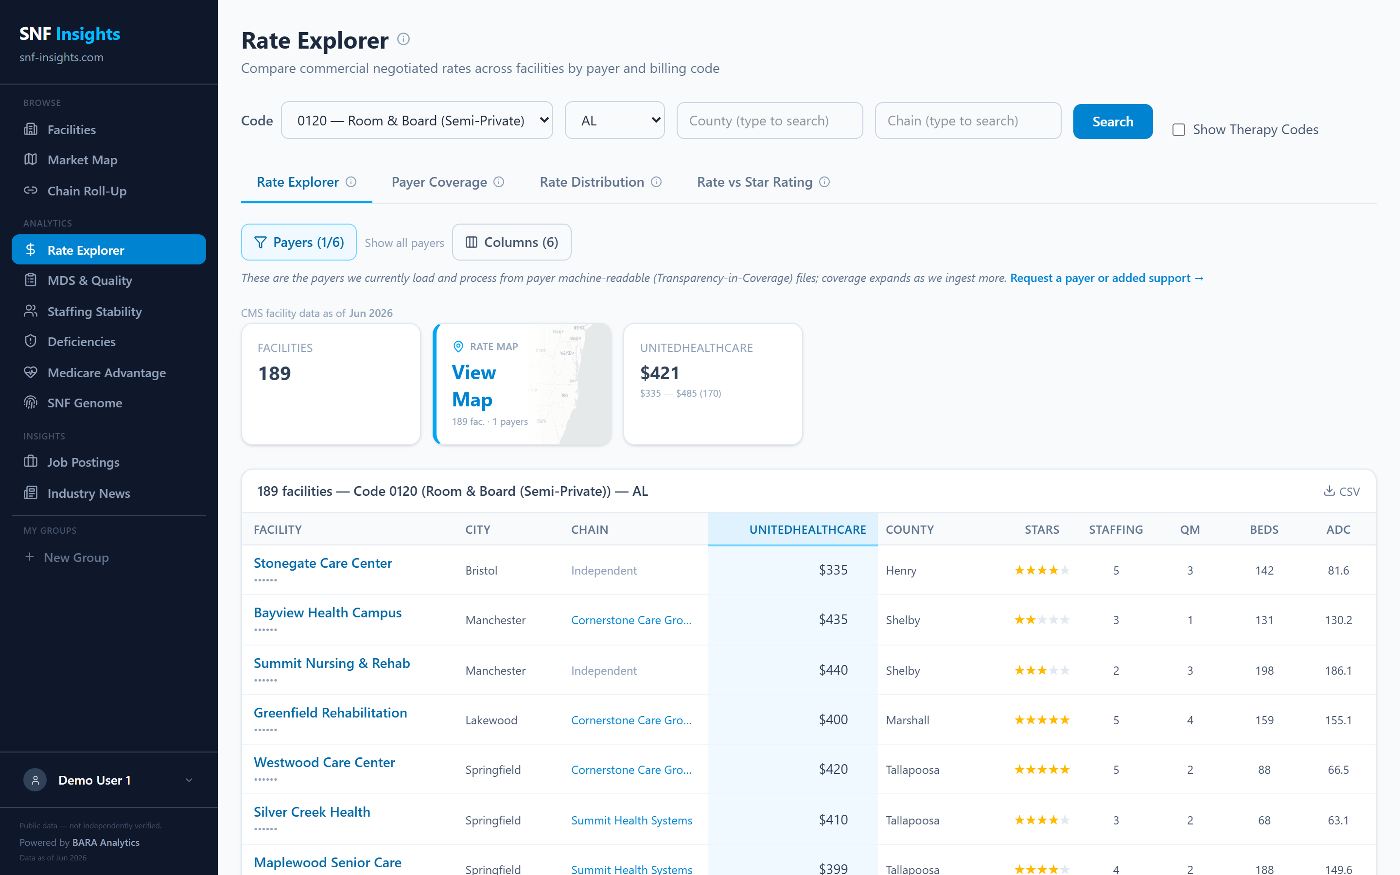Click Show all payers link
Screen dimensions: 1400x875
click(x=404, y=243)
